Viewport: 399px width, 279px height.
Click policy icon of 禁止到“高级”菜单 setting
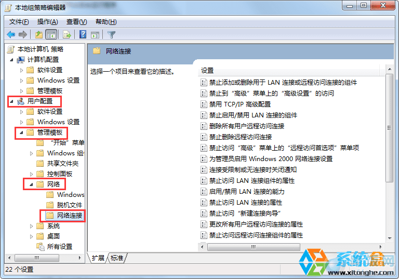(204, 94)
